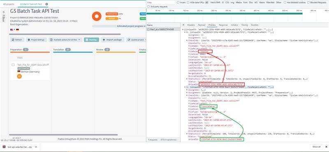Collapse the root JSON array node
This screenshot has width=329, height=152.
coord(183,29)
